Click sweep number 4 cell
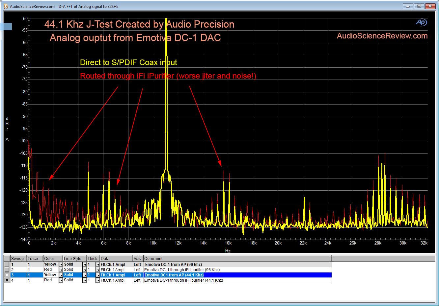Viewport: 439px width, 306px height. (x=18, y=280)
